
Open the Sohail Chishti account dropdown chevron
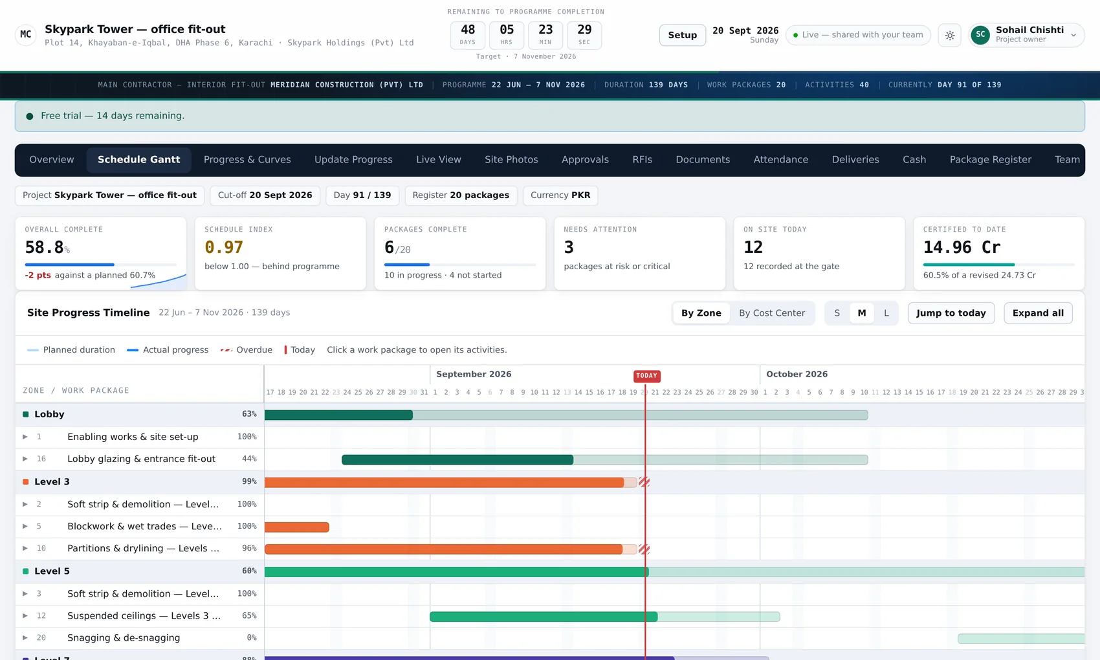tap(1073, 35)
